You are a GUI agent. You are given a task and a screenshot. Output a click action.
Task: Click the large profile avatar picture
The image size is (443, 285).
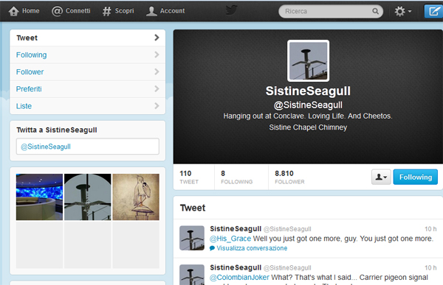point(308,60)
